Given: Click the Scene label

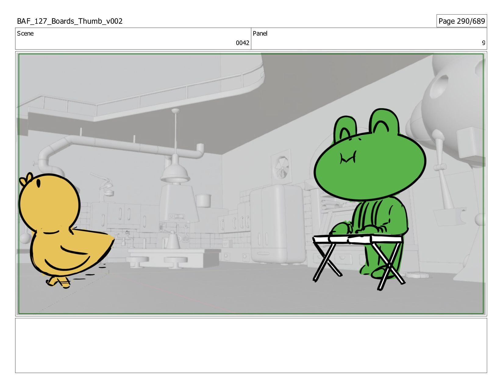Looking at the screenshot, I should click(25, 33).
